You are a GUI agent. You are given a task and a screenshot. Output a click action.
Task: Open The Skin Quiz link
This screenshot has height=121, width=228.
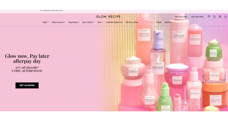[147, 22]
